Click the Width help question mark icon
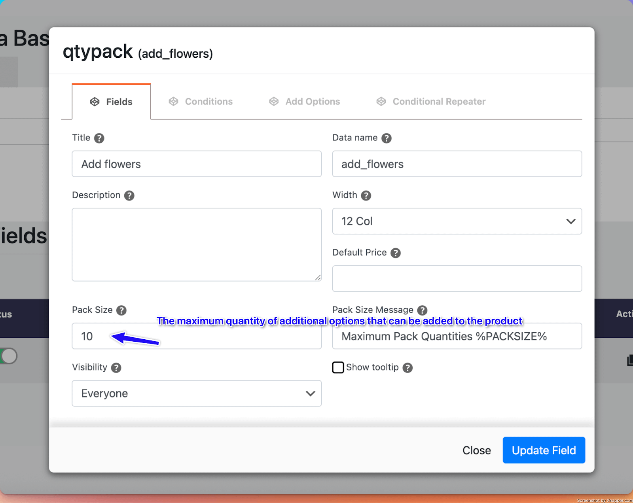633x503 pixels. [x=366, y=195]
